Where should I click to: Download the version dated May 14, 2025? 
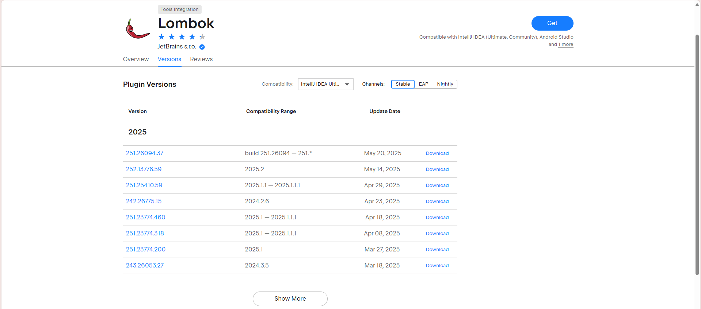click(x=437, y=169)
